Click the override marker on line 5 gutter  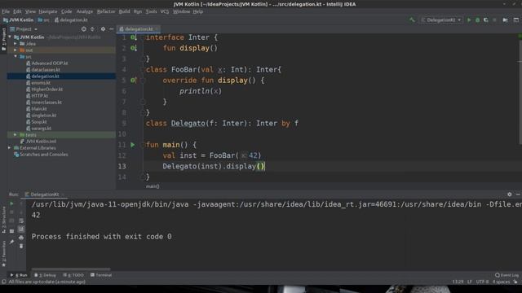coord(133,81)
